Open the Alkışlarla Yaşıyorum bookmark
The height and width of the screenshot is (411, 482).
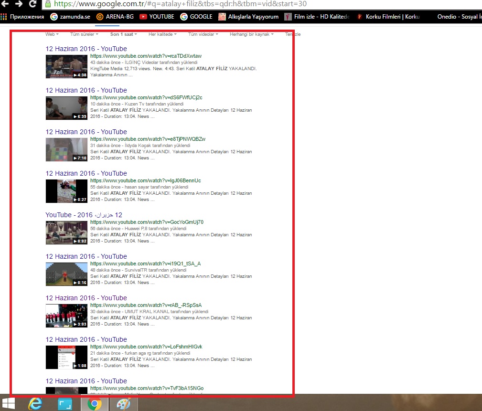pos(248,17)
